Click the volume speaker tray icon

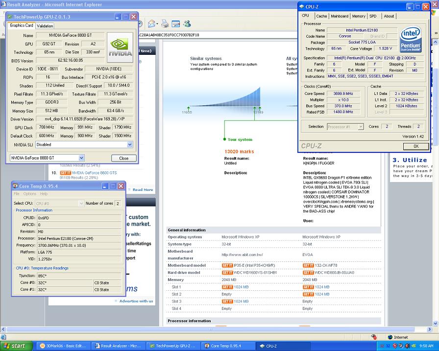tap(407, 346)
